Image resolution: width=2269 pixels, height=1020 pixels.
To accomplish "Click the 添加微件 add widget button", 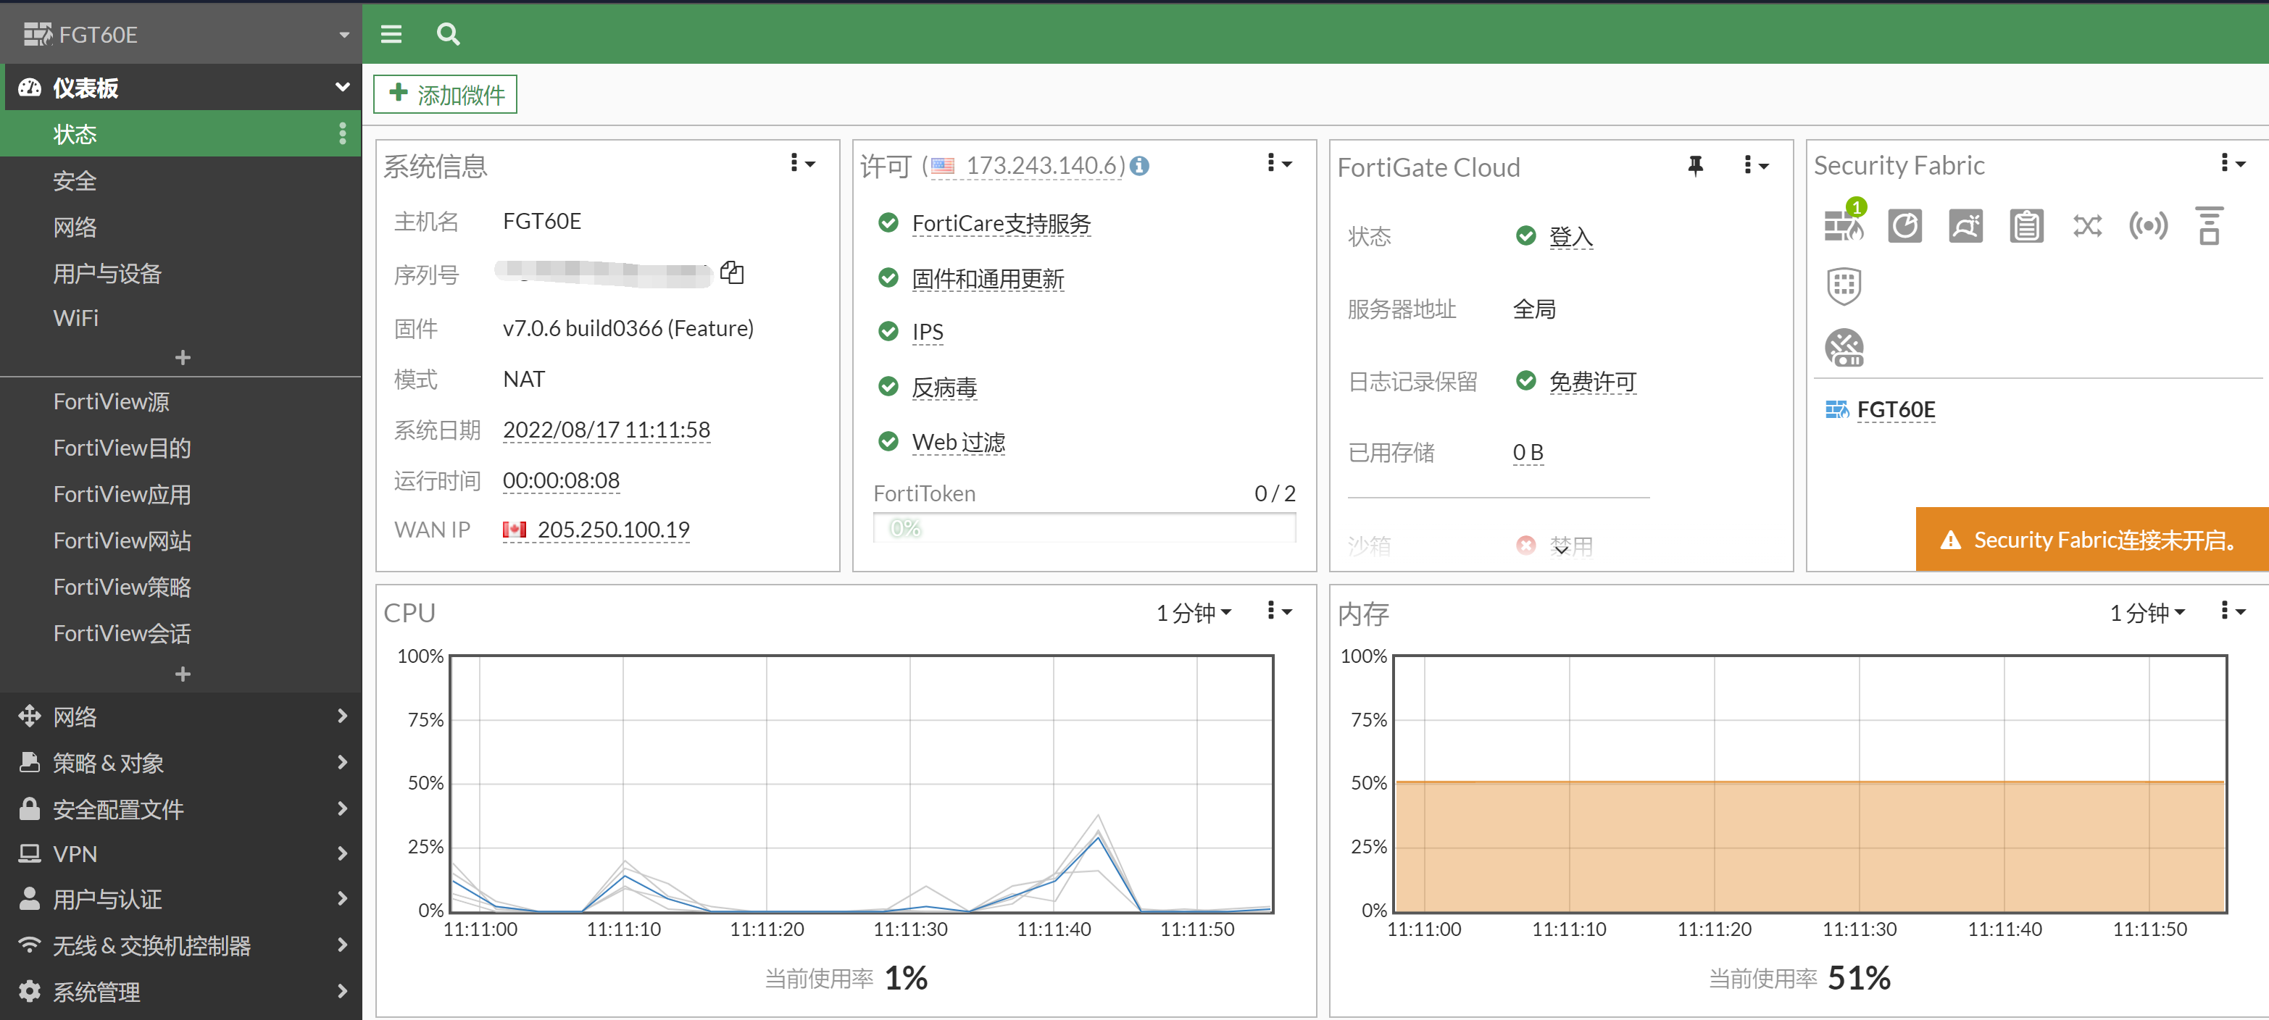I will click(445, 94).
